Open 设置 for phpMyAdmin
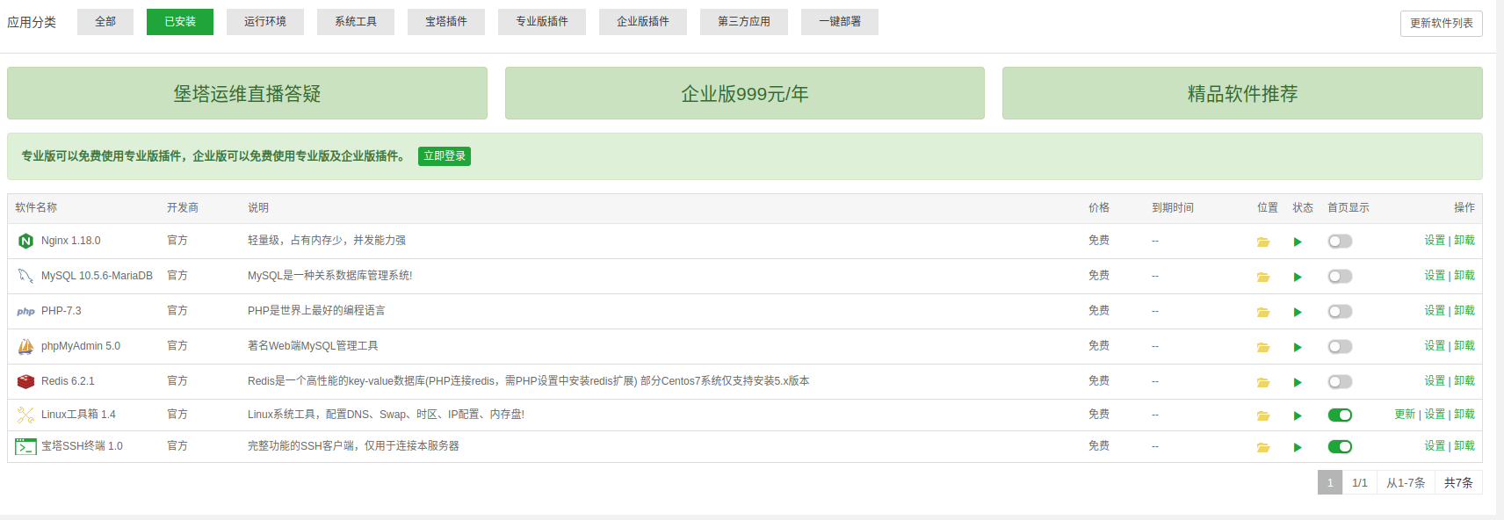This screenshot has height=520, width=1504. (1435, 345)
